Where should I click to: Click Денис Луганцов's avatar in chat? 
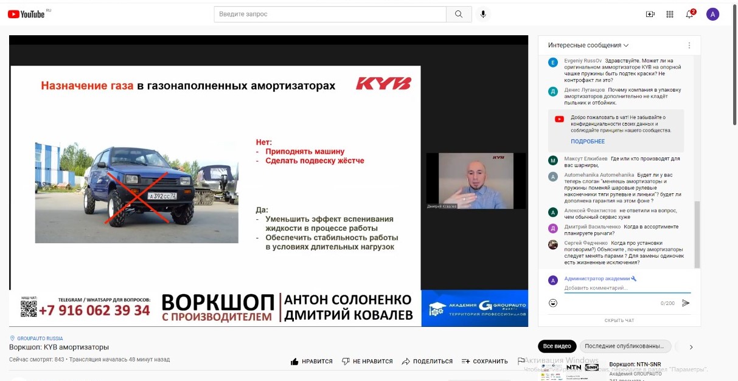point(553,91)
